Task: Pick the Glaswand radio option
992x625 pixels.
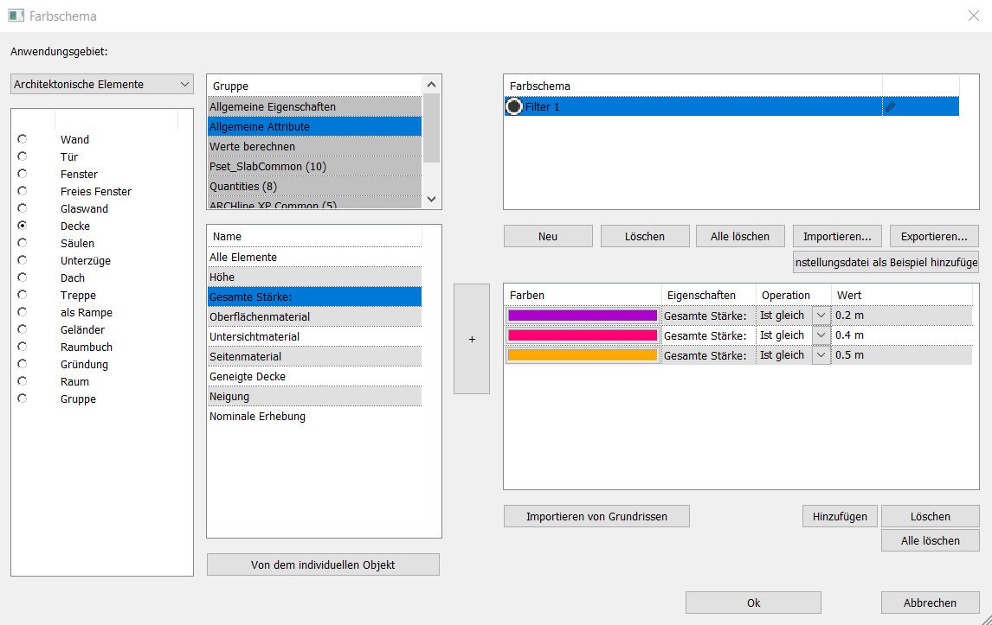Action: [23, 208]
